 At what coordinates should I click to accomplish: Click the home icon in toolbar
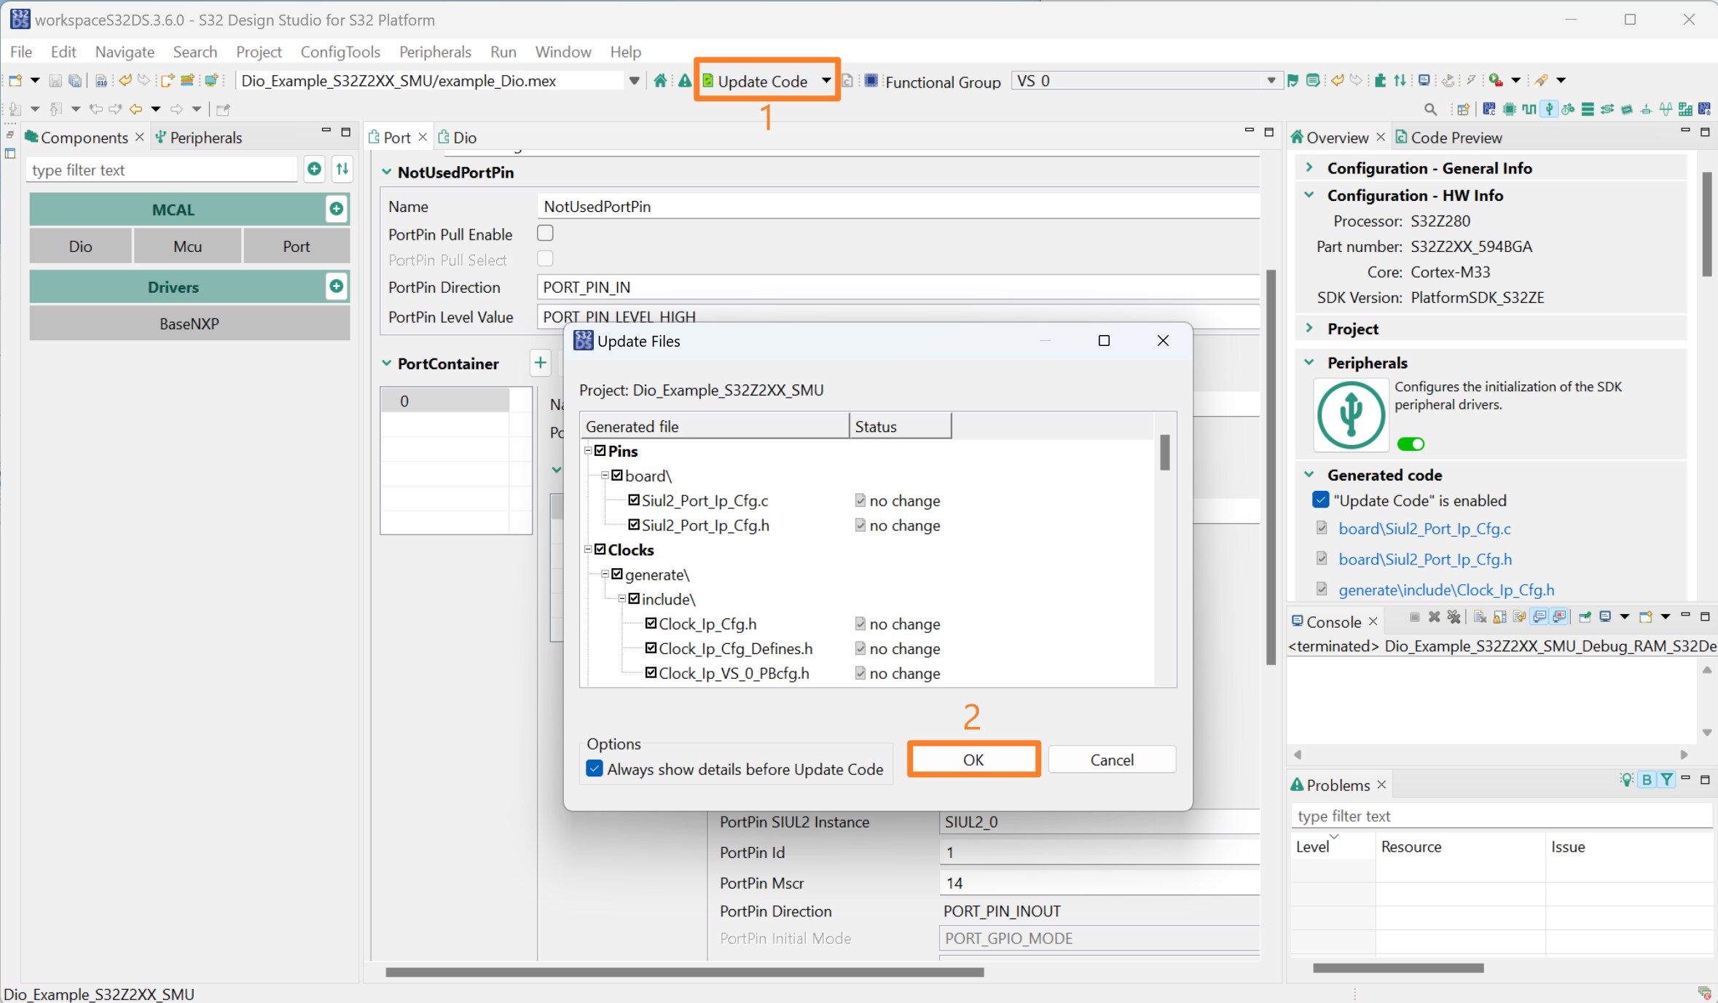[x=660, y=81]
